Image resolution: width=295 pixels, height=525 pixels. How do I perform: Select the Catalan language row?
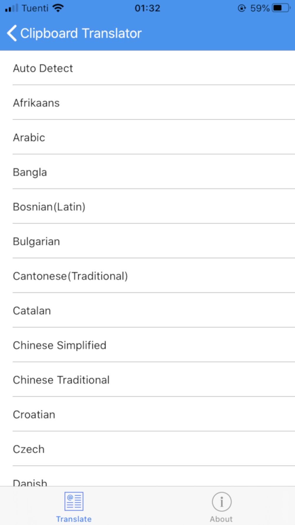pos(32,311)
